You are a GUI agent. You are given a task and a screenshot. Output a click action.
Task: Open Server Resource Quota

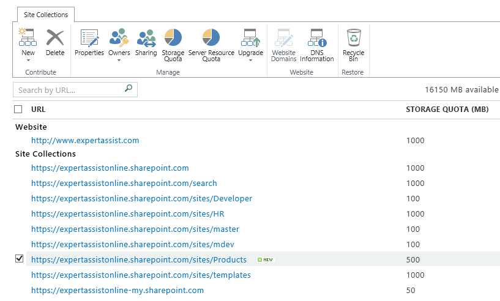point(211,38)
